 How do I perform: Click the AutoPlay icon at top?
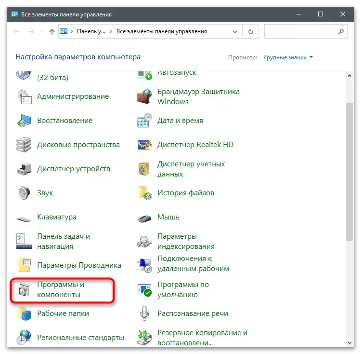pos(144,75)
